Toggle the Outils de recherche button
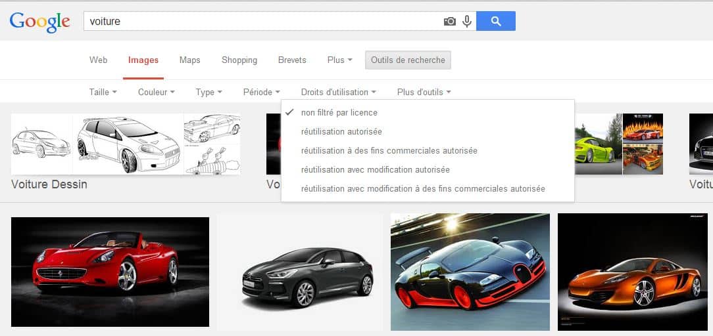The height and width of the screenshot is (336, 713). point(408,60)
